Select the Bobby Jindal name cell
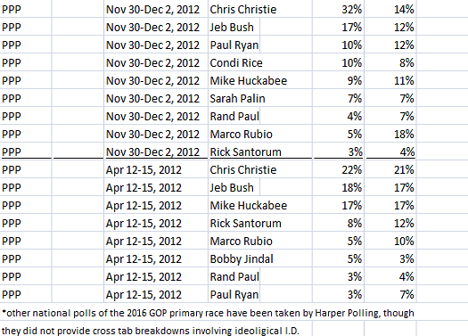This screenshot has width=468, height=336. (x=260, y=259)
